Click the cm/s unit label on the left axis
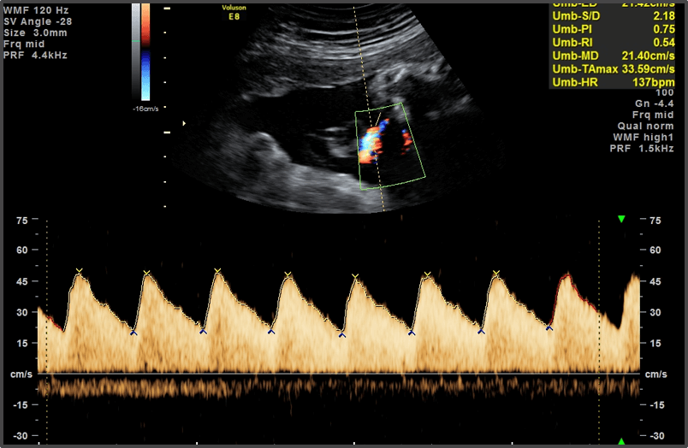 21,374
